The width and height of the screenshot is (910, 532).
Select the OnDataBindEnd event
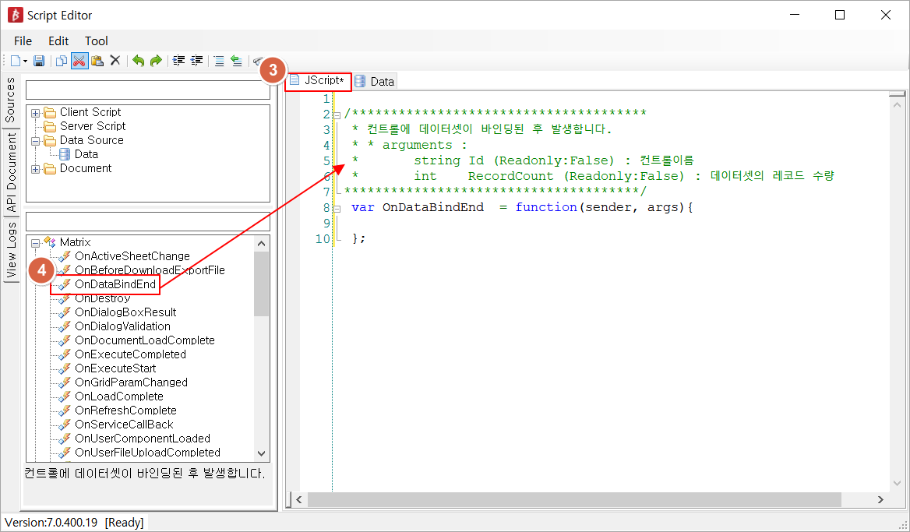[115, 284]
